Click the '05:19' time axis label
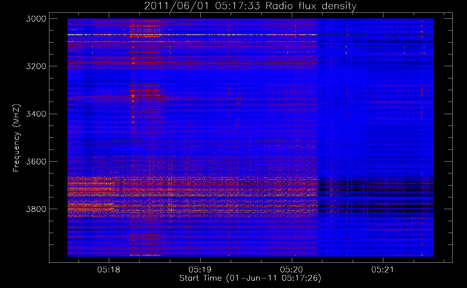Image resolution: width=467 pixels, height=288 pixels. (200, 270)
